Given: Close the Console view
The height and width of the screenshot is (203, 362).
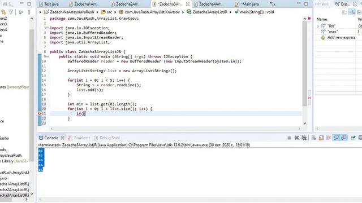Looking at the screenshot, I should click(x=62, y=138).
